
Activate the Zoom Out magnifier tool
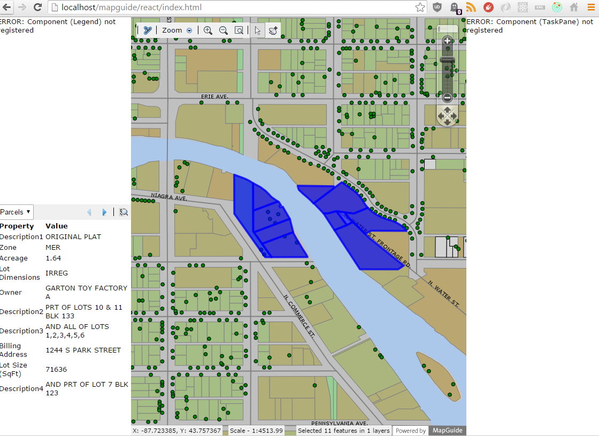point(223,30)
